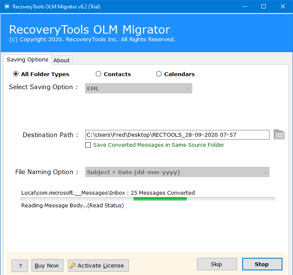This screenshot has width=293, height=275.
Task: Open the browse folder icon for destination
Action: pos(279,134)
